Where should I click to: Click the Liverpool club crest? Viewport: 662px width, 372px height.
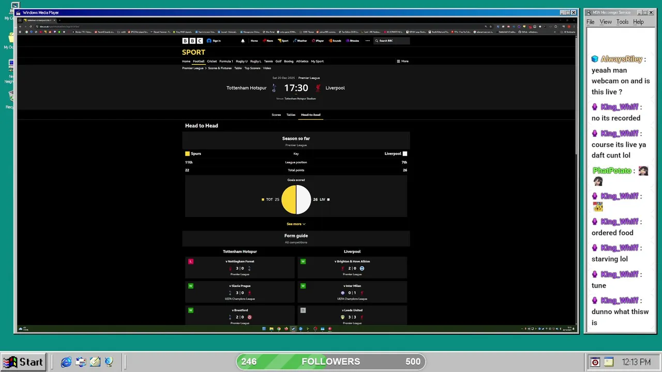[318, 88]
